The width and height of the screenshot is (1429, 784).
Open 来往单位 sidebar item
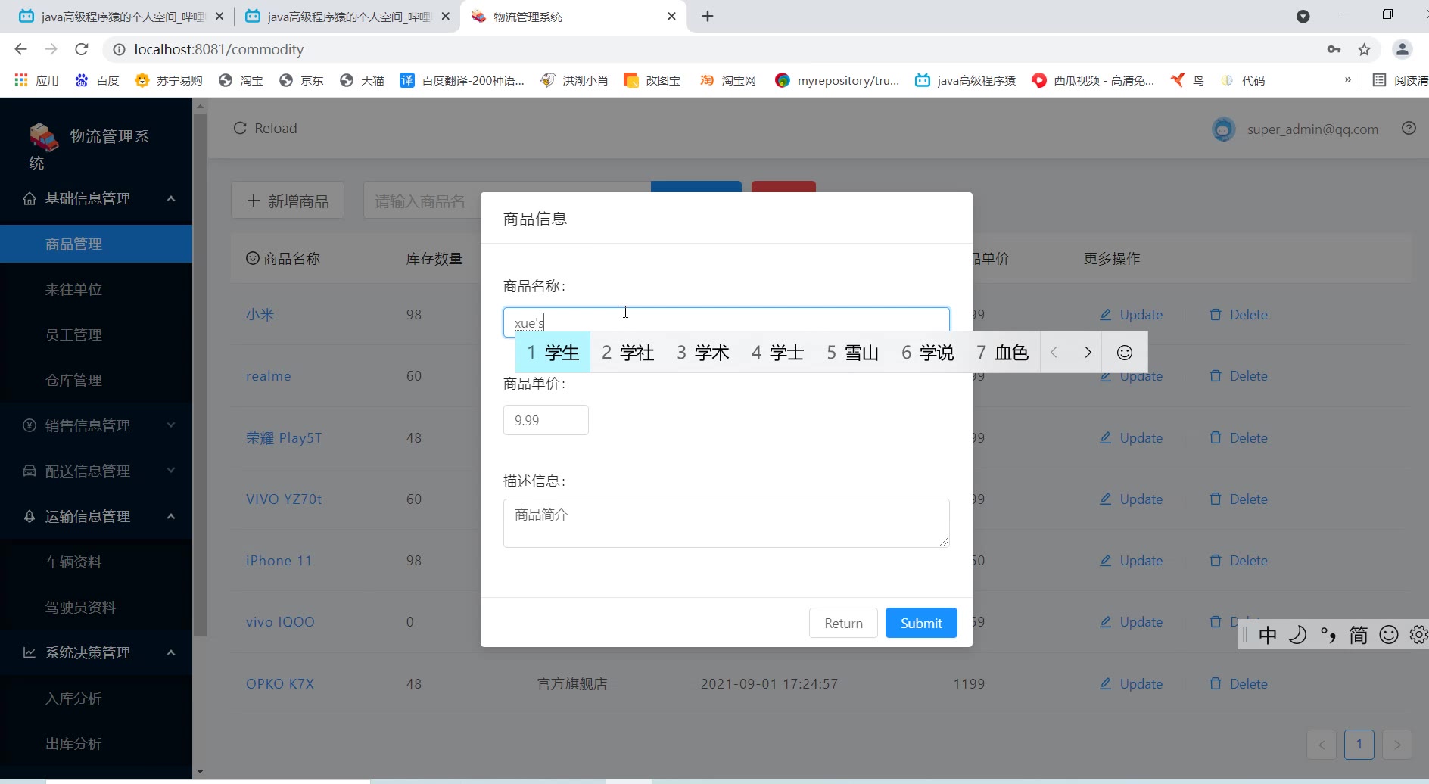point(96,289)
